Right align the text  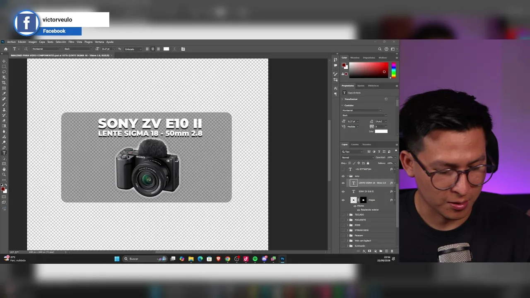[158, 49]
